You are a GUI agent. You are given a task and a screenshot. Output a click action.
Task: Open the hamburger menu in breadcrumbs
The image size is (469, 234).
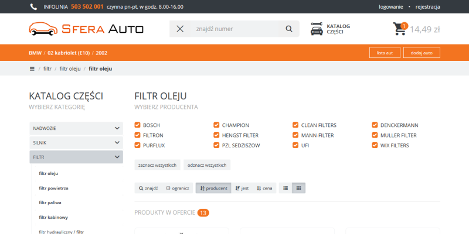(32, 68)
